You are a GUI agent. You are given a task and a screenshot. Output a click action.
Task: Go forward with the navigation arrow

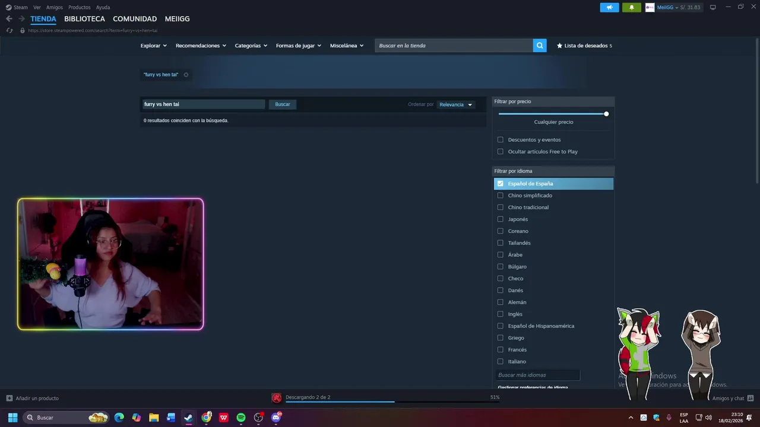(x=22, y=19)
